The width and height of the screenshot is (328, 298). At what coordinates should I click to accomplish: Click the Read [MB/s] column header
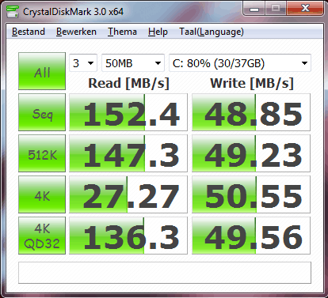(128, 84)
